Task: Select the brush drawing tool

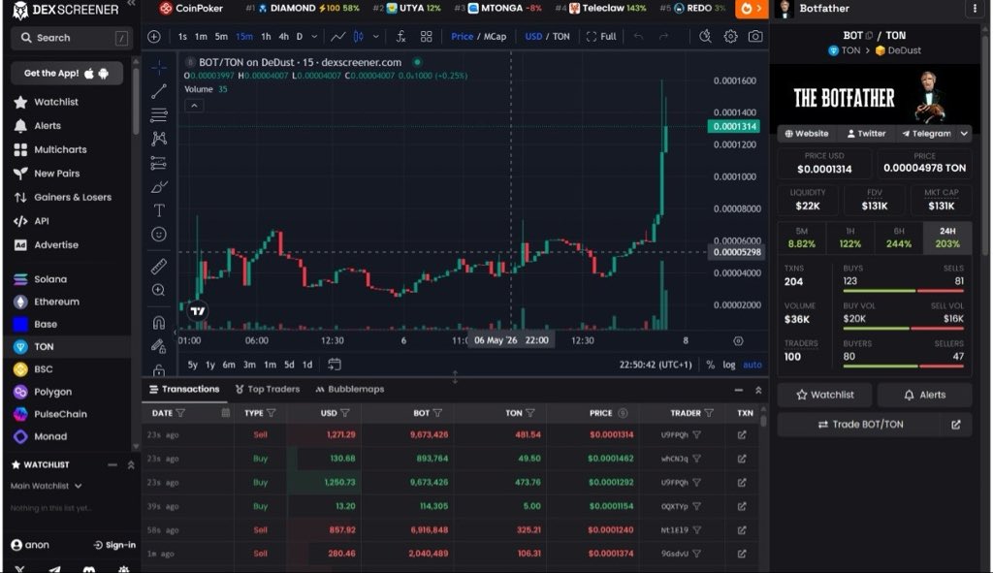Action: [x=158, y=187]
